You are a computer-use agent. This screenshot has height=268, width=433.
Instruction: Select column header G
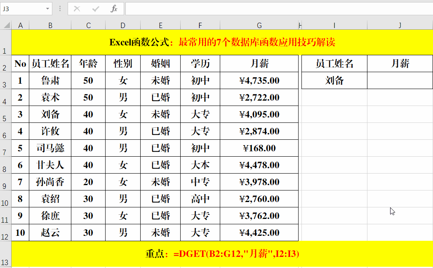pos(259,25)
